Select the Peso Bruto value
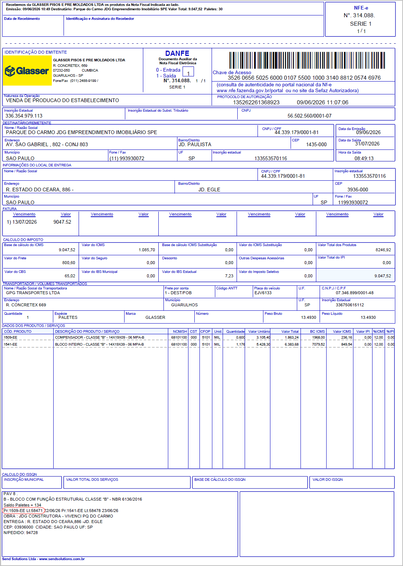 (309, 317)
